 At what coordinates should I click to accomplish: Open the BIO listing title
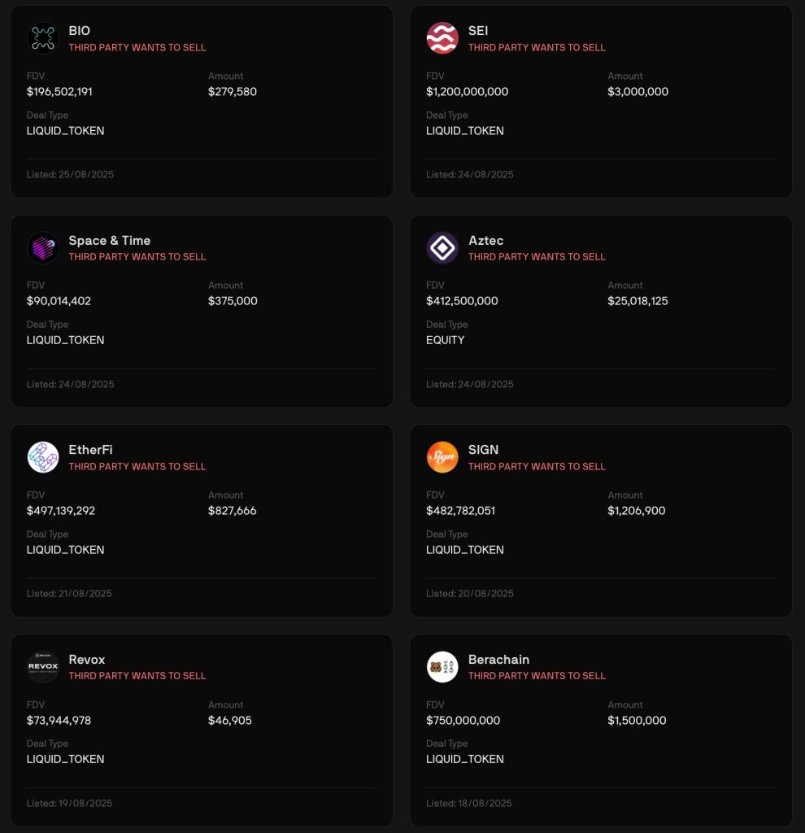pos(80,31)
